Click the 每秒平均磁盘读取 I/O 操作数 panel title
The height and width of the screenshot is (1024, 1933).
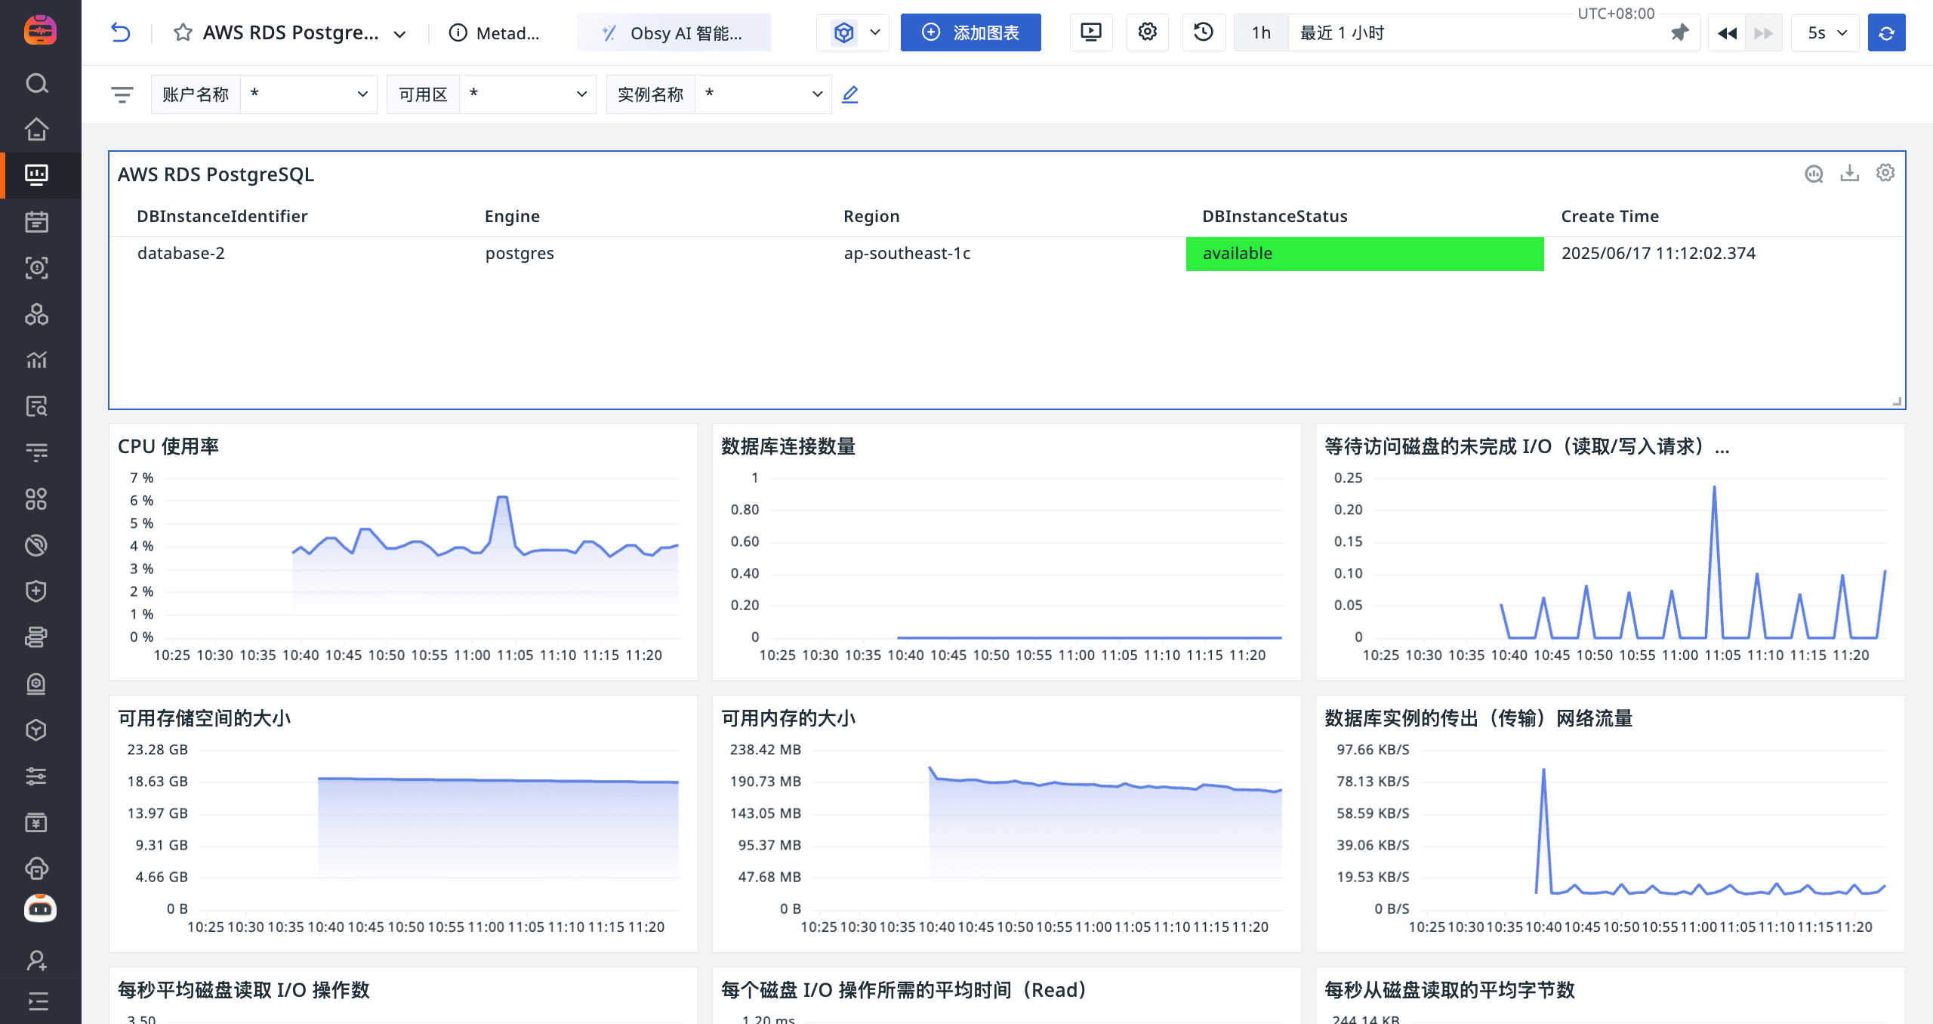coord(244,990)
